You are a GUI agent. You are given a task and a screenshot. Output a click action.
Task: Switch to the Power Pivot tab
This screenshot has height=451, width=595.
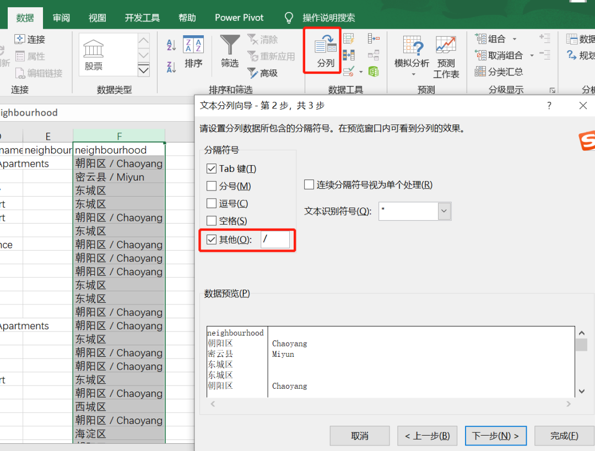coord(239,18)
